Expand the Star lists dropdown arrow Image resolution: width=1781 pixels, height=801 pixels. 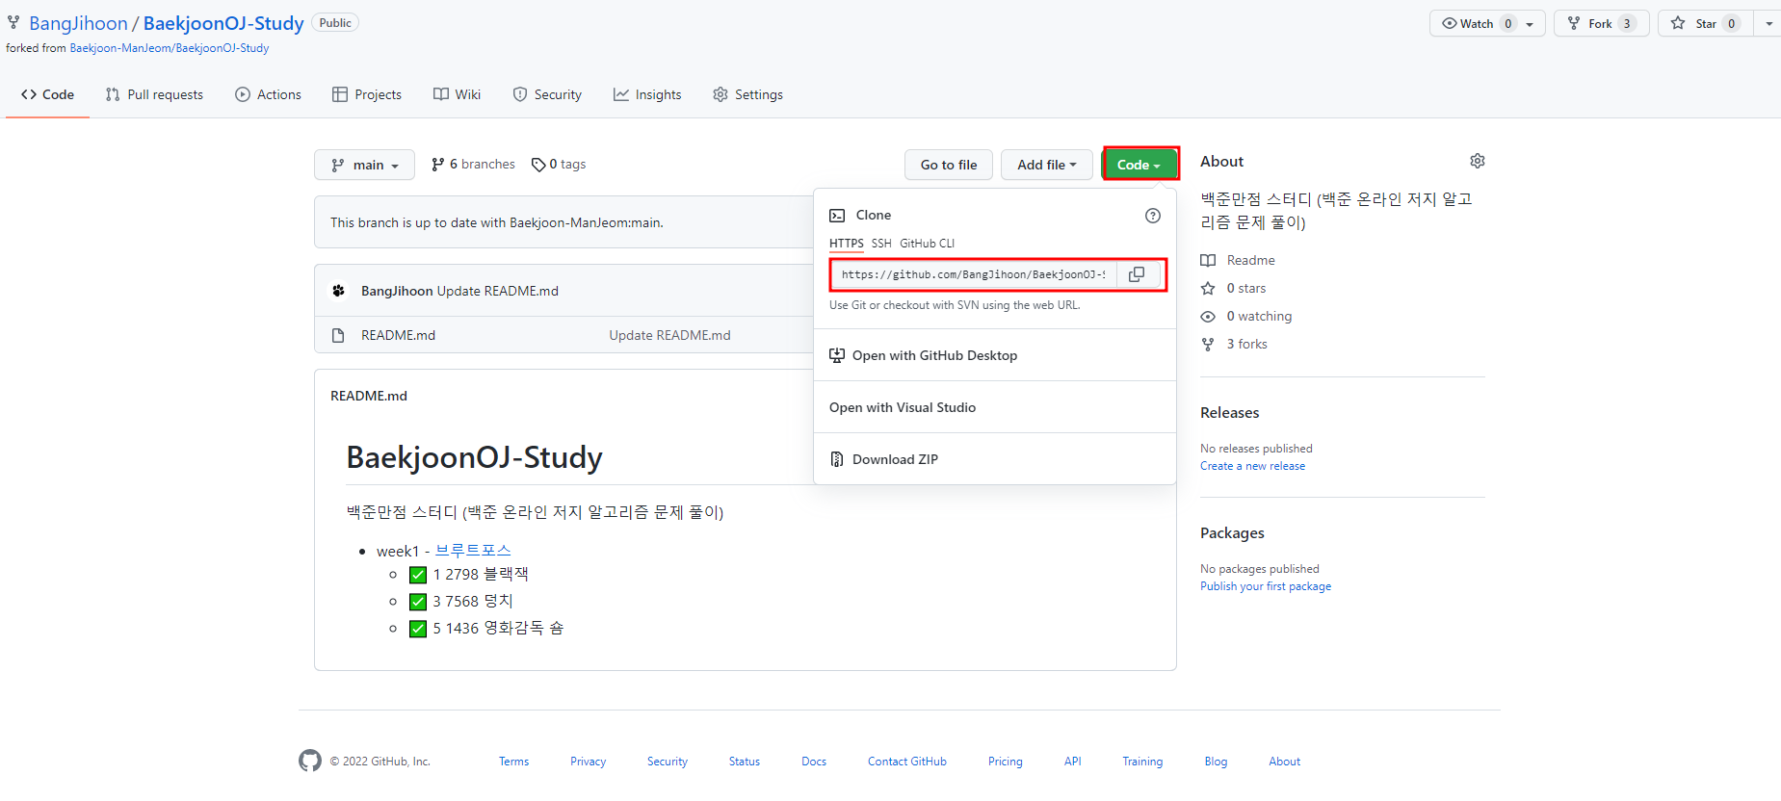coord(1768,23)
